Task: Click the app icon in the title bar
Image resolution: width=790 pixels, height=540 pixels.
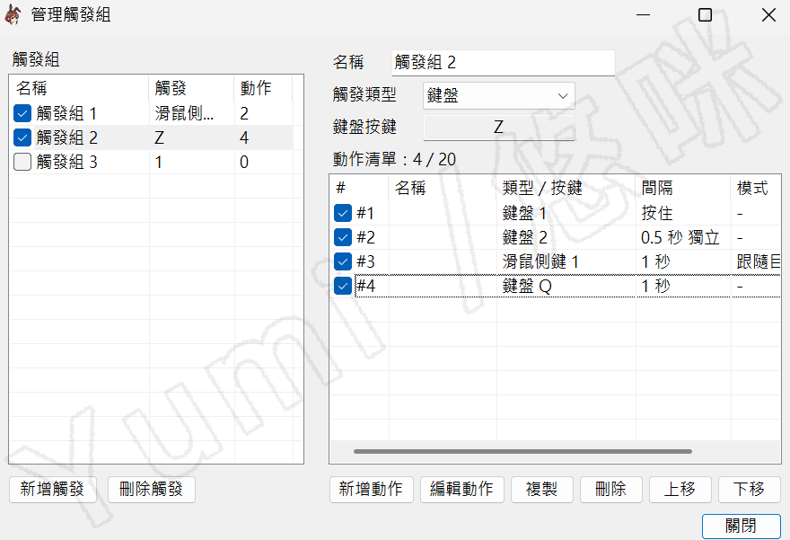Action: (13, 15)
